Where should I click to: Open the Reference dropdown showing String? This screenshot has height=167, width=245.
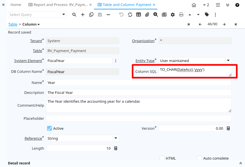116,138
